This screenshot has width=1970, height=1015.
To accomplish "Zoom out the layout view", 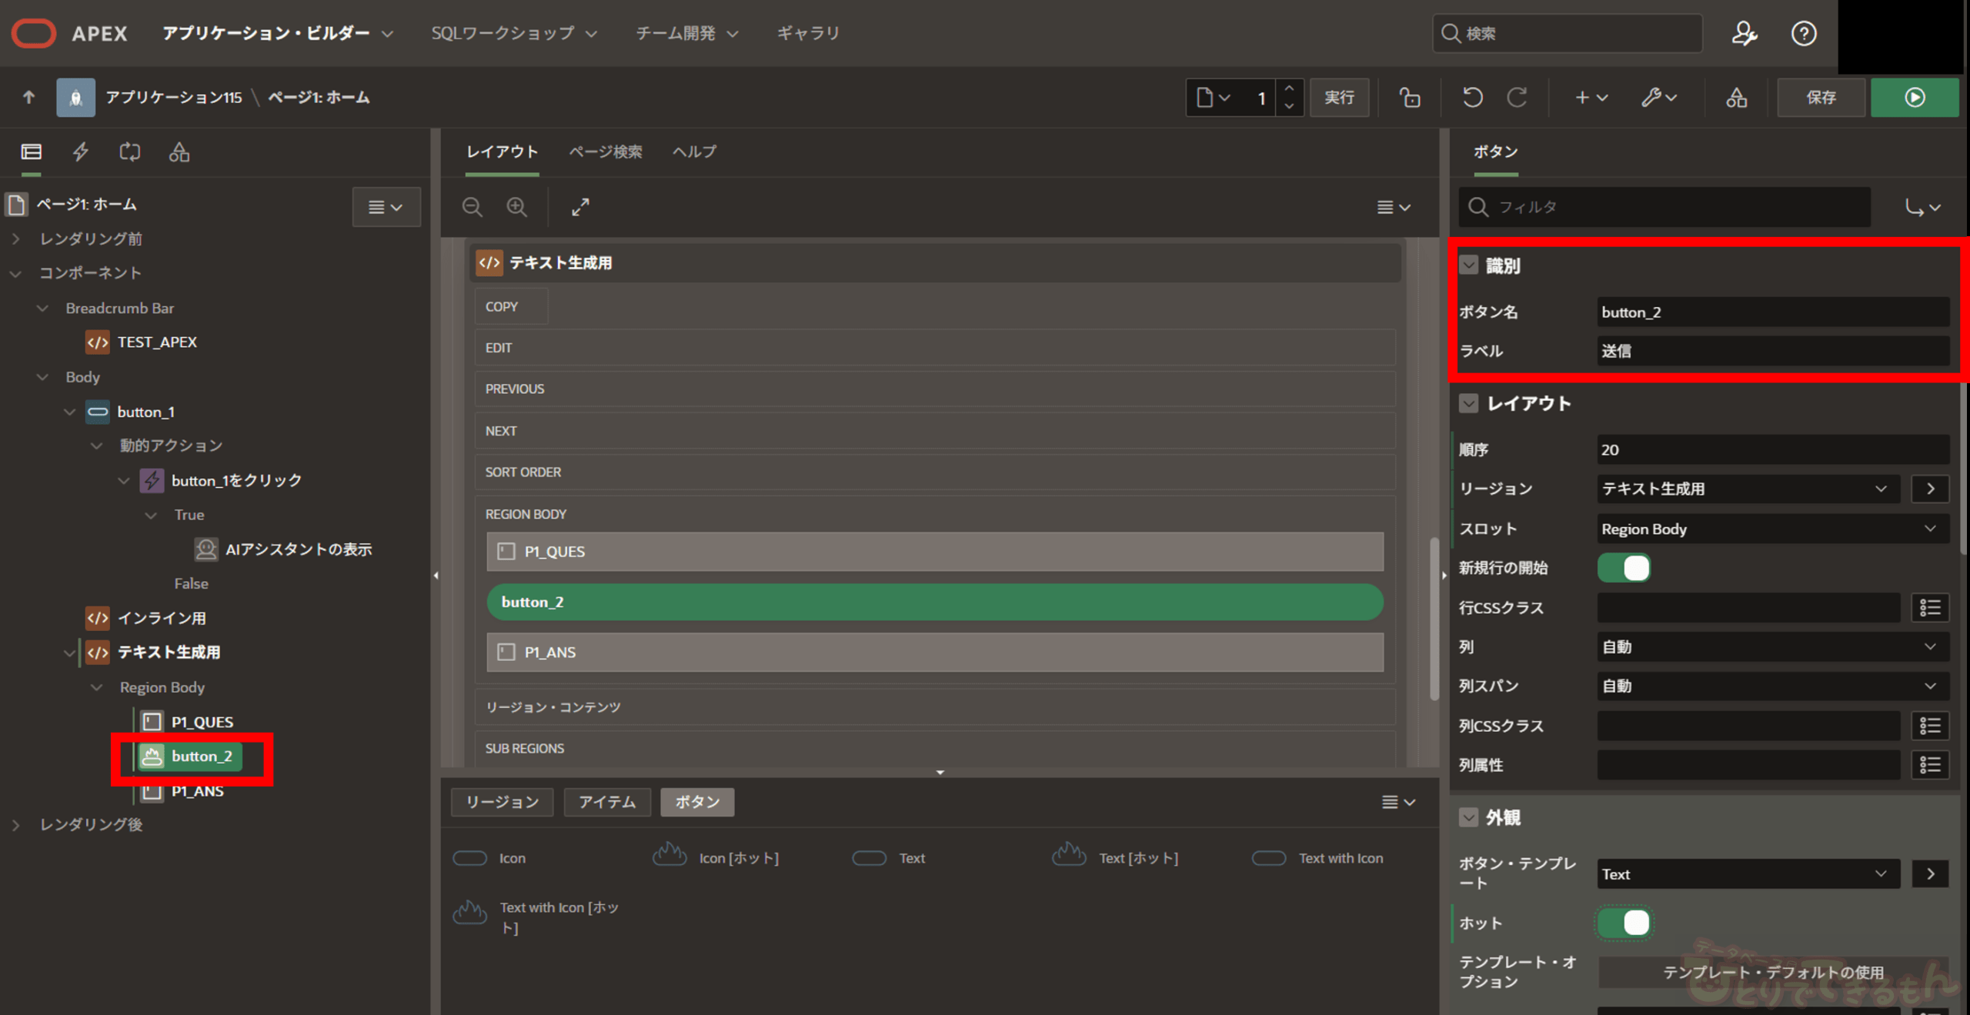I will pos(472,207).
